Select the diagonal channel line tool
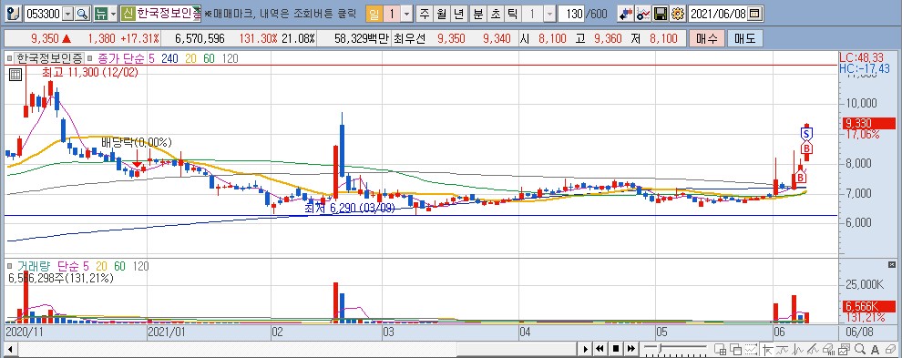This screenshot has width=902, height=358. [x=813, y=349]
